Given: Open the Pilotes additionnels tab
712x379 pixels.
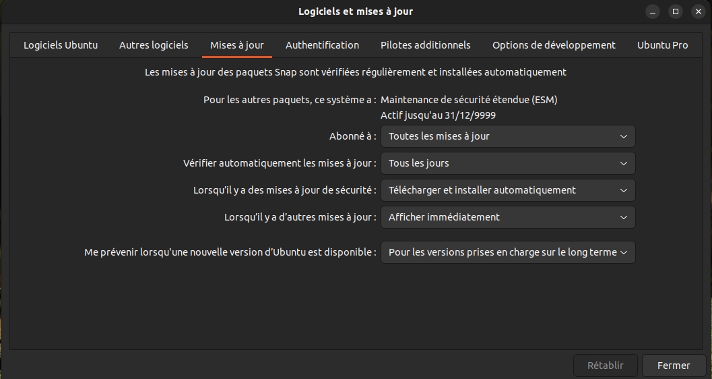Looking at the screenshot, I should pos(426,45).
